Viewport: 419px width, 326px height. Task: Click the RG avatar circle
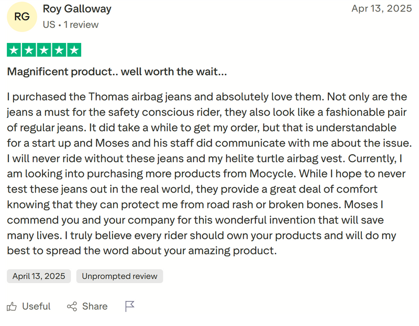point(21,17)
